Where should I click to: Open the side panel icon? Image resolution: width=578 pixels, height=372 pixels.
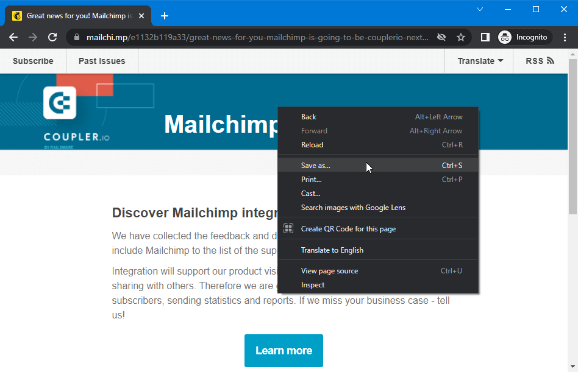point(485,37)
